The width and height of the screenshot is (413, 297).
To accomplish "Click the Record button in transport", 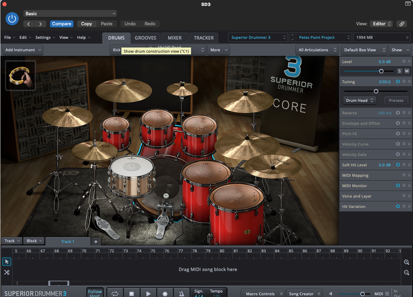I will coord(165,294).
